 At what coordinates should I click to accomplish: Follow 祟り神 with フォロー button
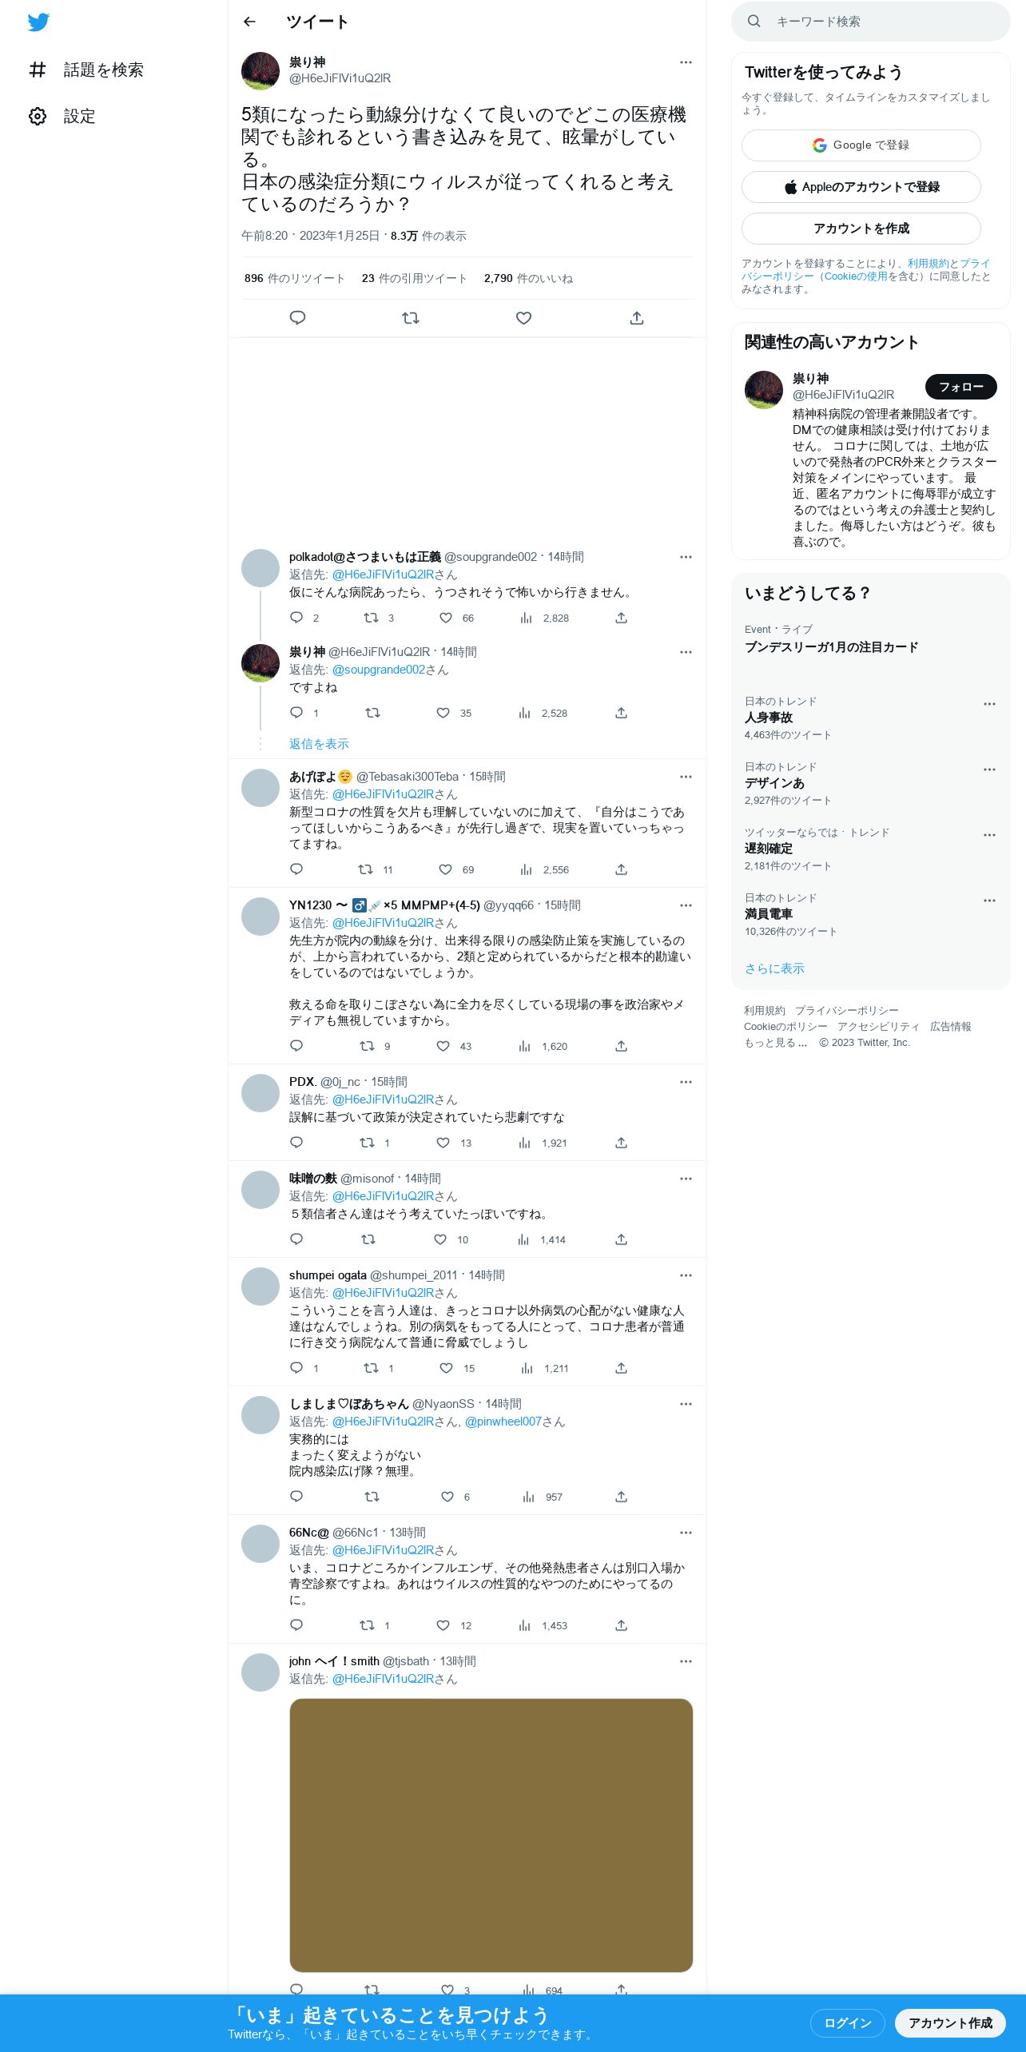(x=960, y=387)
